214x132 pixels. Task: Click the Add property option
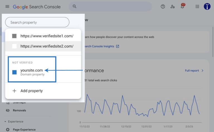31,91
